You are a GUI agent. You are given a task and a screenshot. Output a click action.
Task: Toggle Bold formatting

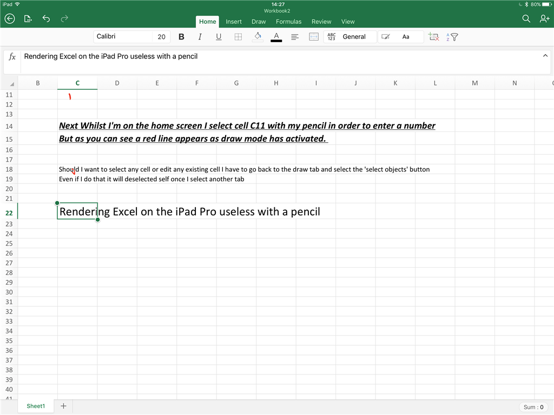(181, 37)
